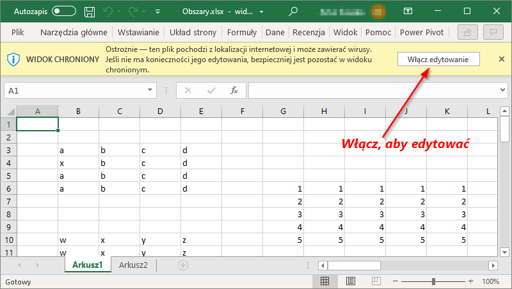The height and width of the screenshot is (289, 512).
Task: Open the Redo history dropdown arrow
Action: (x=143, y=12)
